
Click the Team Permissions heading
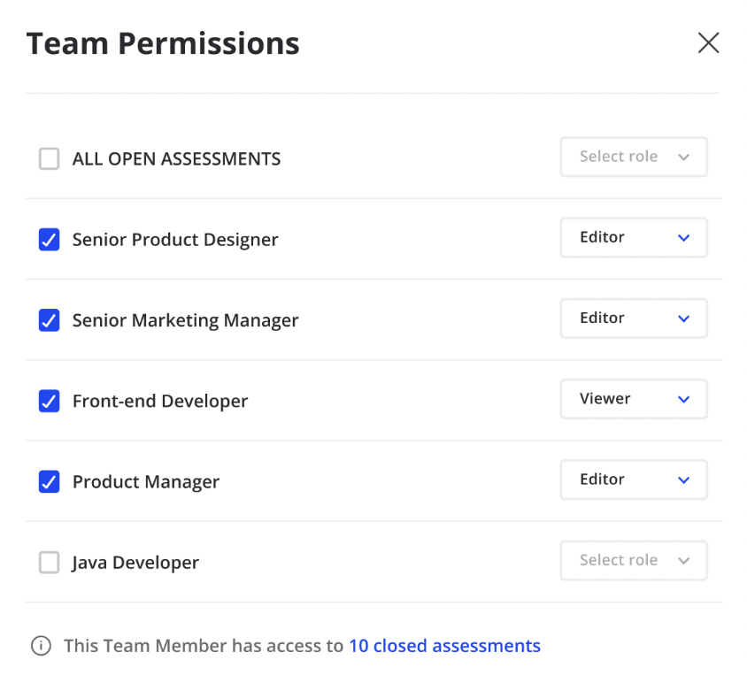tap(163, 43)
